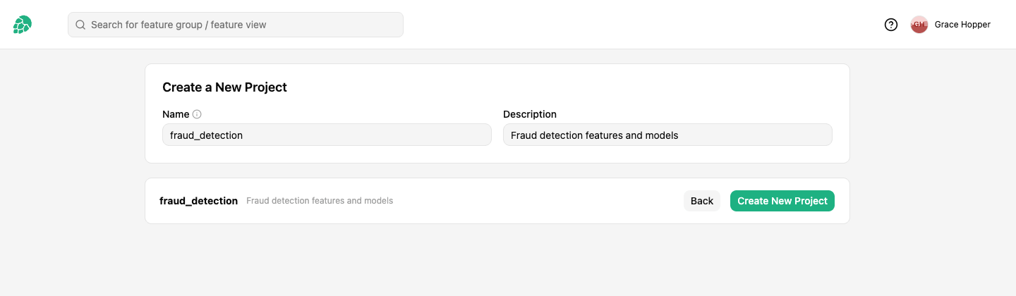This screenshot has width=1016, height=296.
Task: Click gray description text in summary row
Action: [x=320, y=201]
